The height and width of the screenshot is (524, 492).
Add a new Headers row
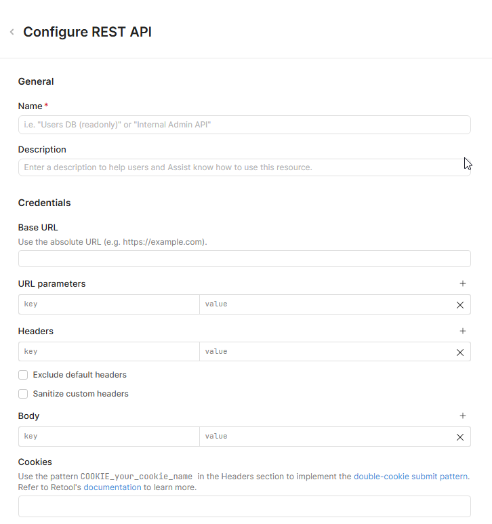click(463, 331)
